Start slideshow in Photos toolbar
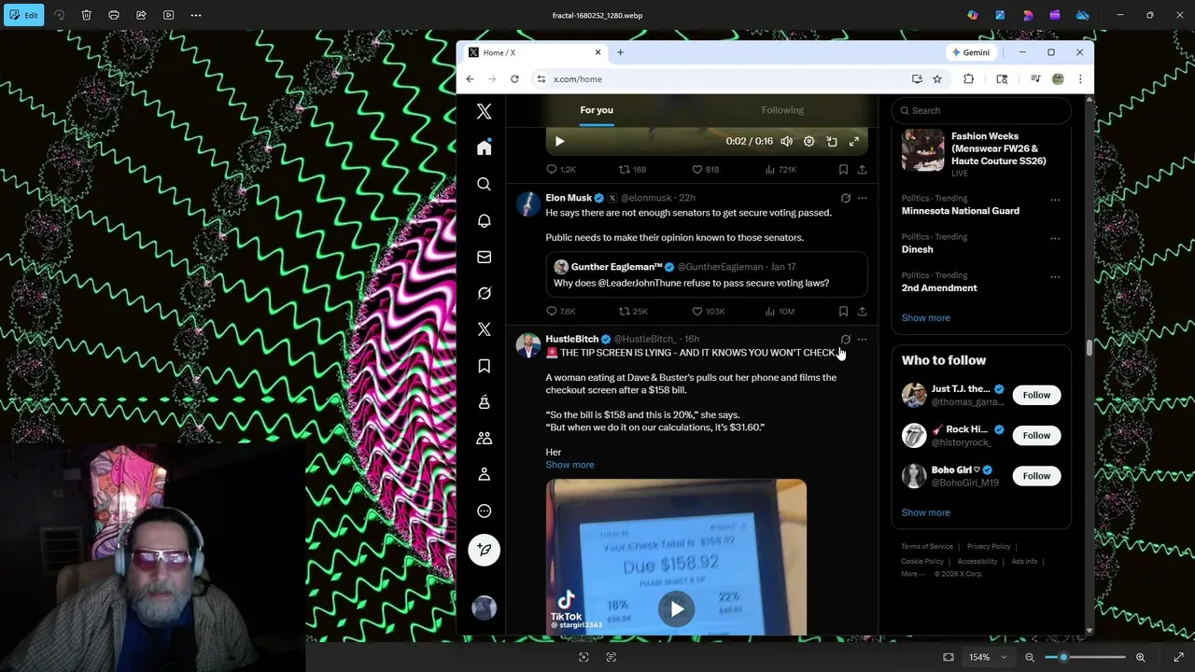This screenshot has width=1195, height=672. coord(168,15)
